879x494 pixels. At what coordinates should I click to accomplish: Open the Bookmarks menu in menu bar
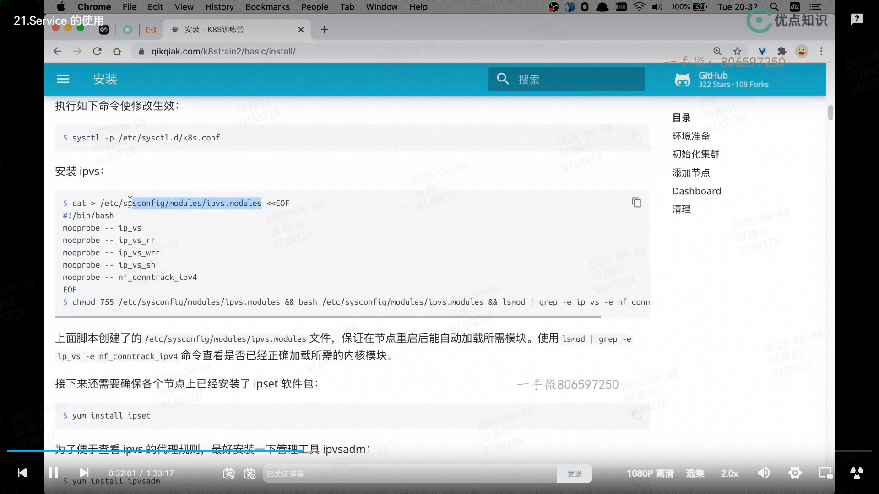[x=267, y=7]
